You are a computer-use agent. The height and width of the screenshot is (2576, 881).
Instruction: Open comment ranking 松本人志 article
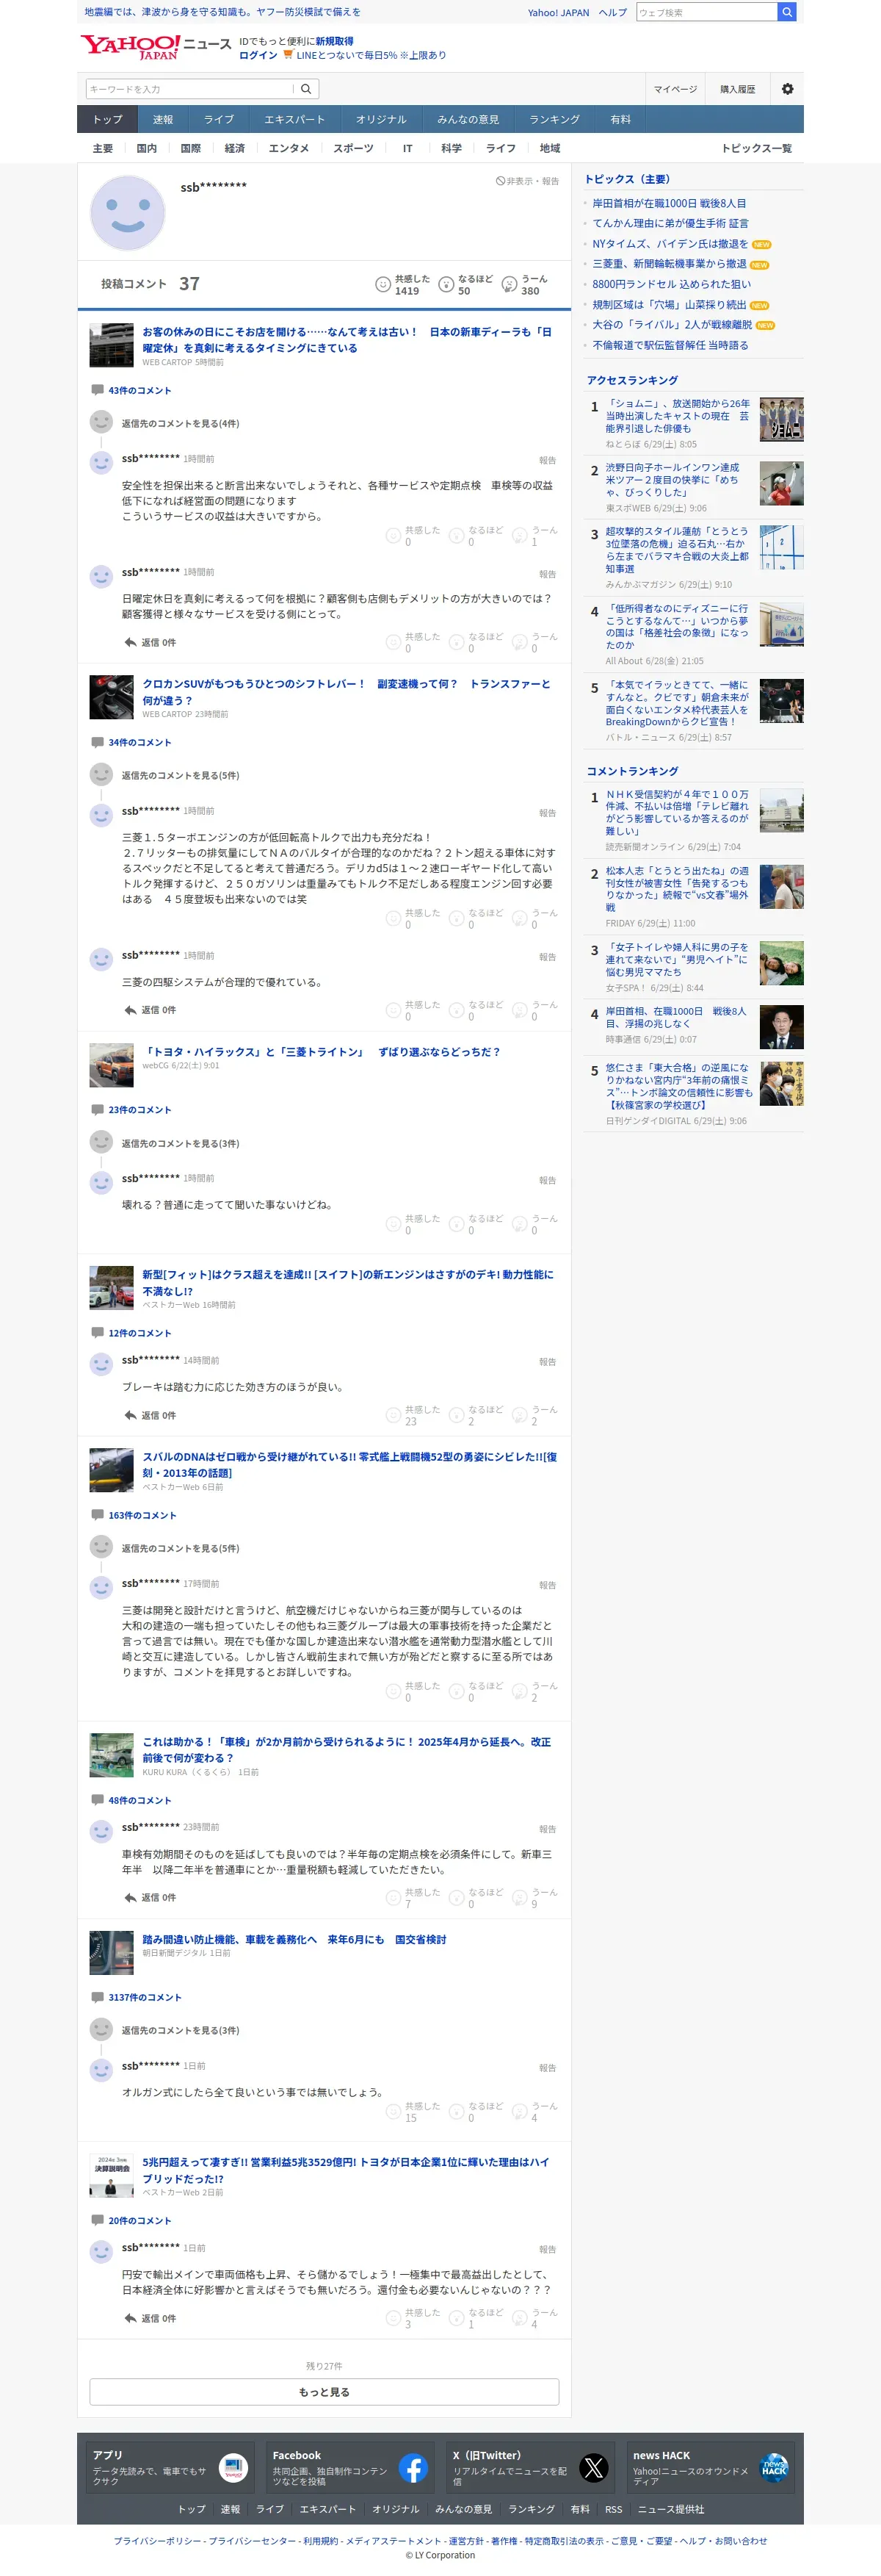[x=676, y=889]
